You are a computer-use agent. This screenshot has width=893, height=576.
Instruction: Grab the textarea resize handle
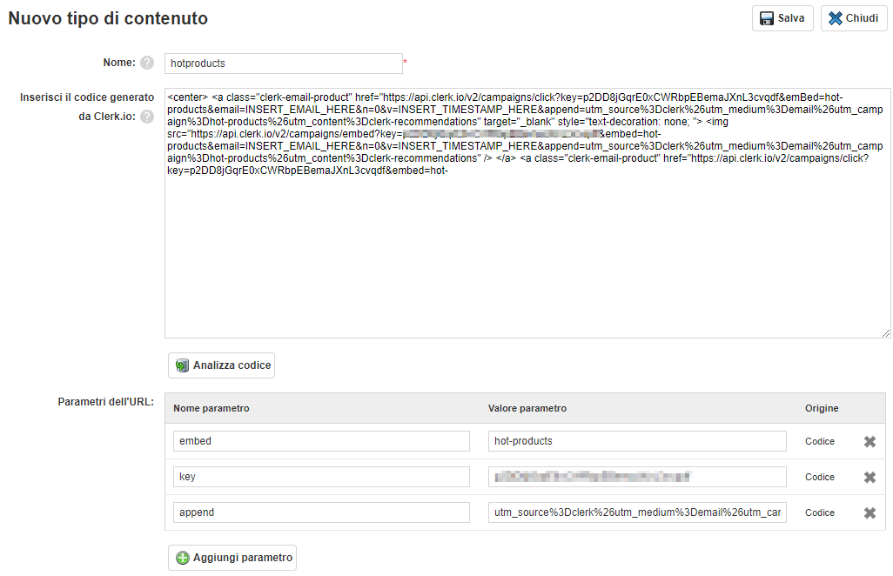coord(886,332)
